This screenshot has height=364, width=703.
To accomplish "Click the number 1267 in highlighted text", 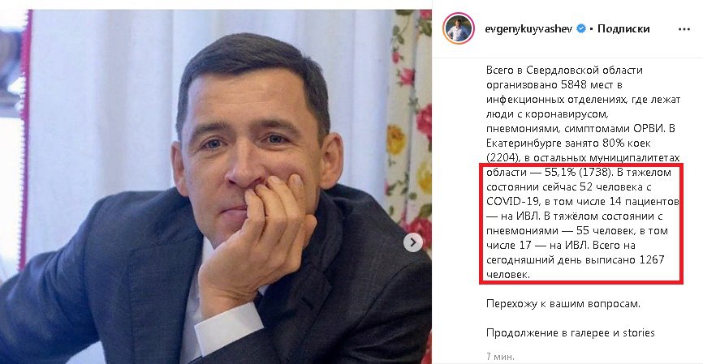I will [651, 259].
